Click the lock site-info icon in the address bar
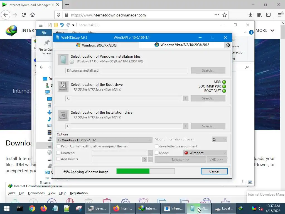The height and width of the screenshot is (214, 285). [x=67, y=15]
